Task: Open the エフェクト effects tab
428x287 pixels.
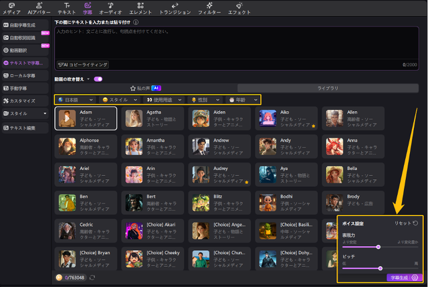Action: (239, 9)
